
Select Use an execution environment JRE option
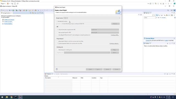58,30
